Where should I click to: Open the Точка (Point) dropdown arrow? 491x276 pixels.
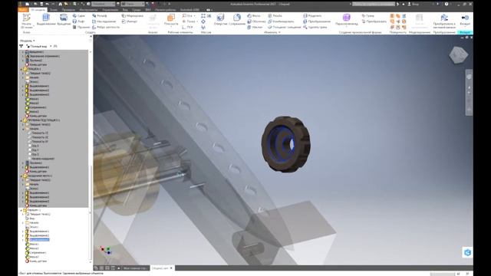click(x=197, y=21)
